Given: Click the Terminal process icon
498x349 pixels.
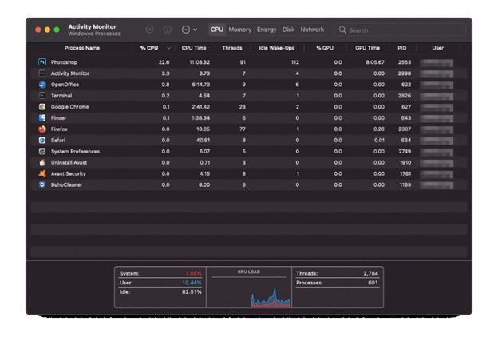Looking at the screenshot, I should click(42, 95).
